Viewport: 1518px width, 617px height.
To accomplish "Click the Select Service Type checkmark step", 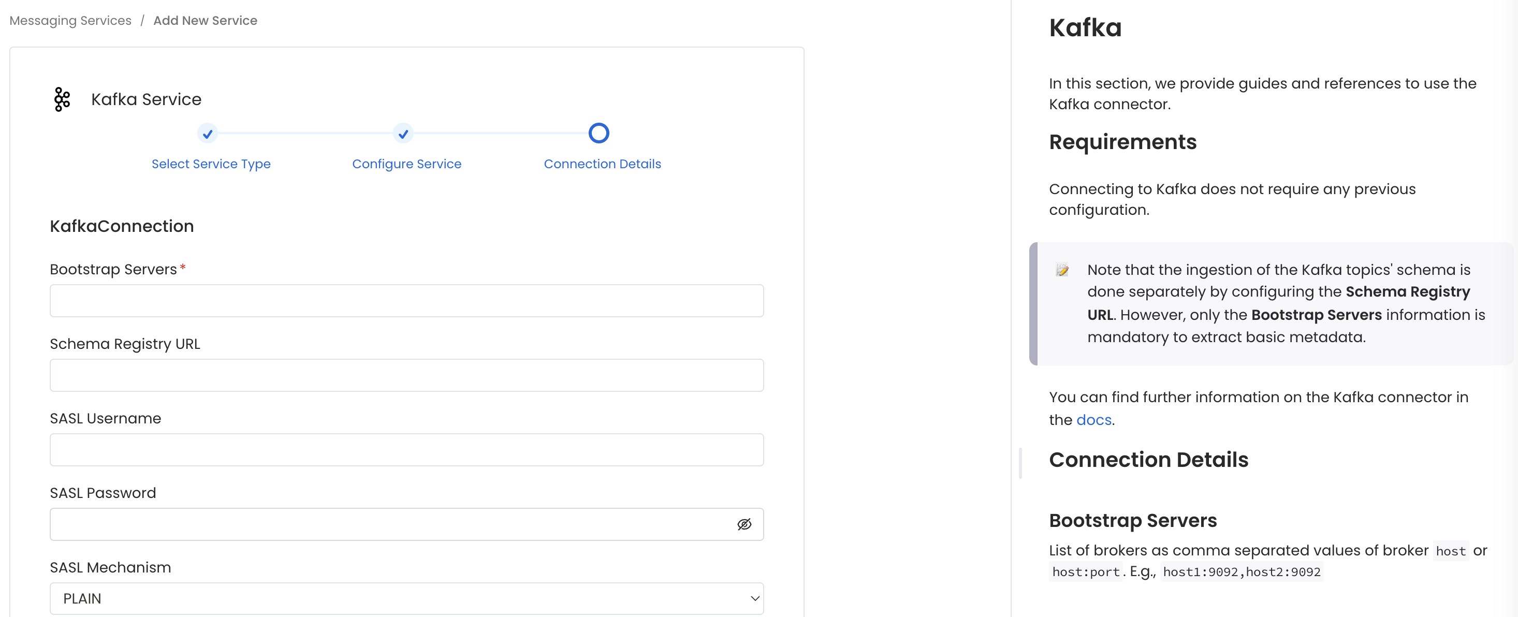I will [x=208, y=133].
